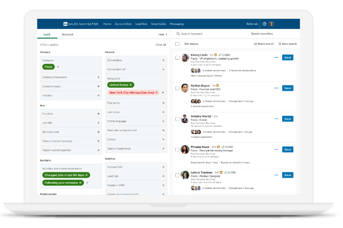View Emery Levin's shared connections avatars
Viewport: 343px width, 228px height.
pyautogui.click(x=196, y=70)
